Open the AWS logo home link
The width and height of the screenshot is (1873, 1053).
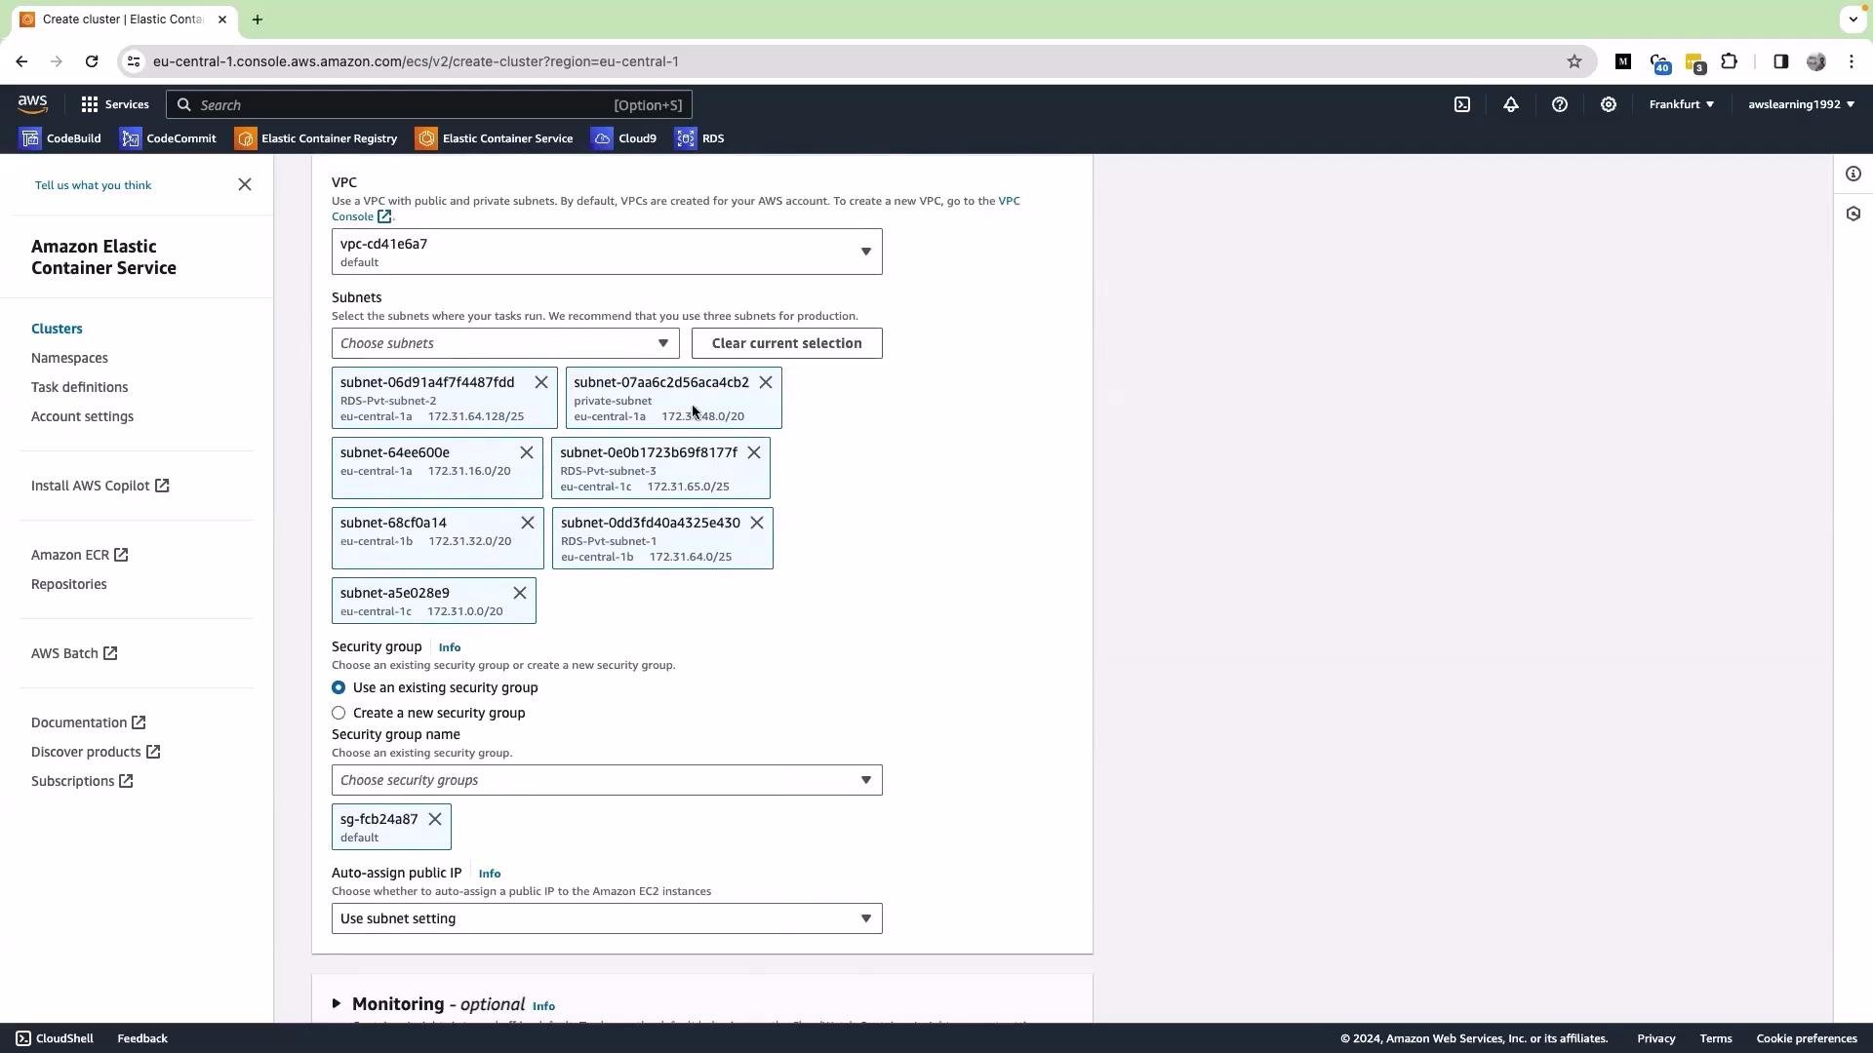(x=32, y=104)
